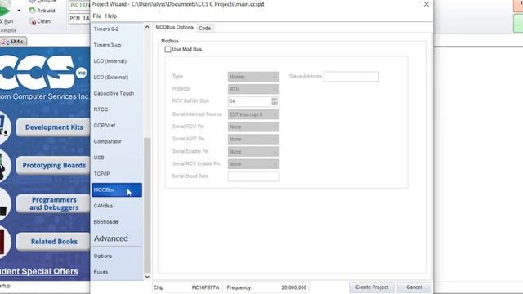Click the Cancel button
This screenshot has height=294, width=523.
click(414, 287)
